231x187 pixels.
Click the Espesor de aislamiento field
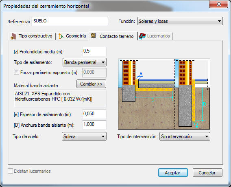[94, 114]
